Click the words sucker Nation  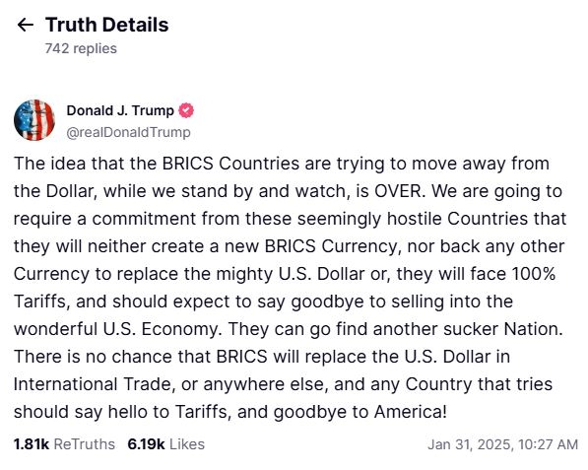pos(503,329)
